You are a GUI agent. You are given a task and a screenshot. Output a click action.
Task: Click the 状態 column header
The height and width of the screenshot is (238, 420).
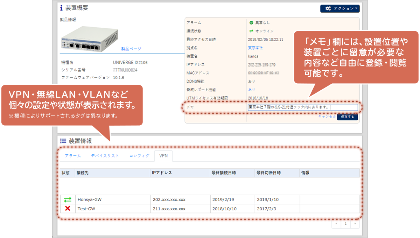coord(67,173)
